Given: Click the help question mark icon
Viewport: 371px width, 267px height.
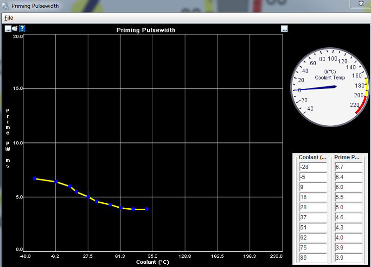Looking at the screenshot, I should coord(22,29).
